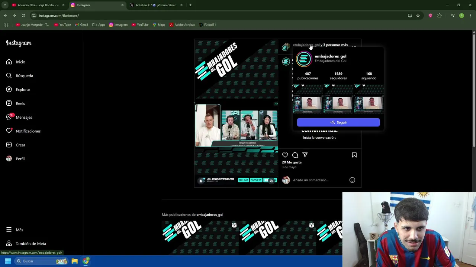Unmute the video with the speaker icon
The height and width of the screenshot is (267, 476).
pos(271,181)
